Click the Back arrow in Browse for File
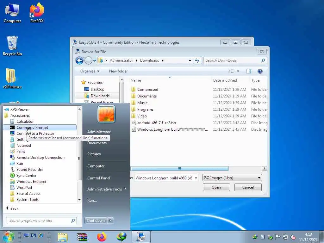The width and height of the screenshot is (324, 243). pyautogui.click(x=79, y=60)
